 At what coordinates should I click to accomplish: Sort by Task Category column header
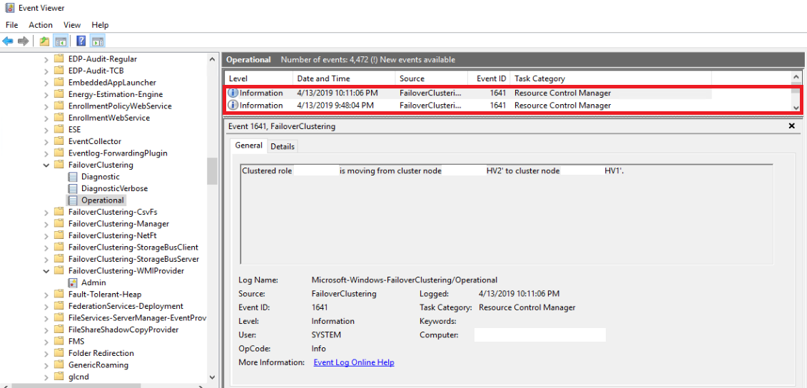[x=610, y=78]
